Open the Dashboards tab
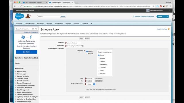 (59, 23)
